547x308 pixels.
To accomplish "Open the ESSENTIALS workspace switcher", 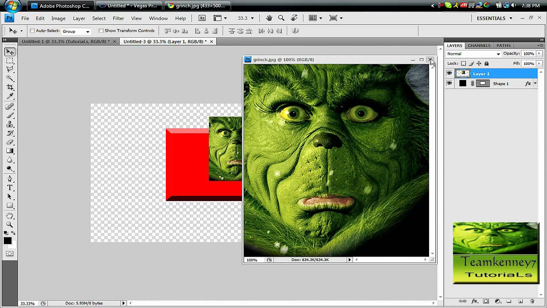I will pos(494,18).
